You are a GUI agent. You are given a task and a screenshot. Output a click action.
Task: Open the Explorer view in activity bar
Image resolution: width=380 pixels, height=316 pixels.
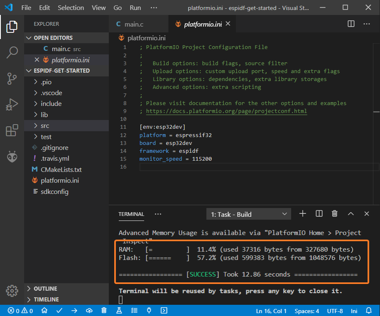click(x=12, y=27)
